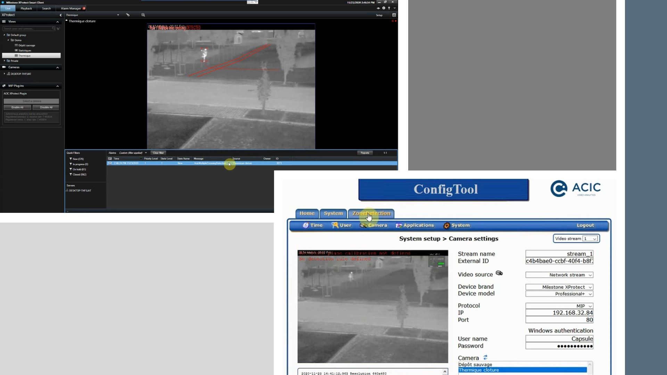The height and width of the screenshot is (375, 667).
Task: Click the filter icon beside views search
Action: coord(58,28)
